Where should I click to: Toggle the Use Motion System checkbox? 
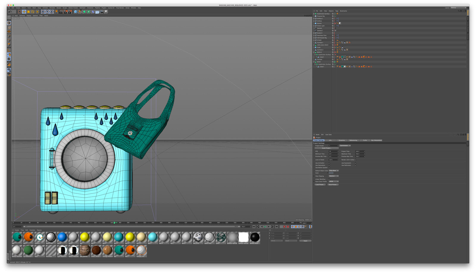[x=329, y=168]
